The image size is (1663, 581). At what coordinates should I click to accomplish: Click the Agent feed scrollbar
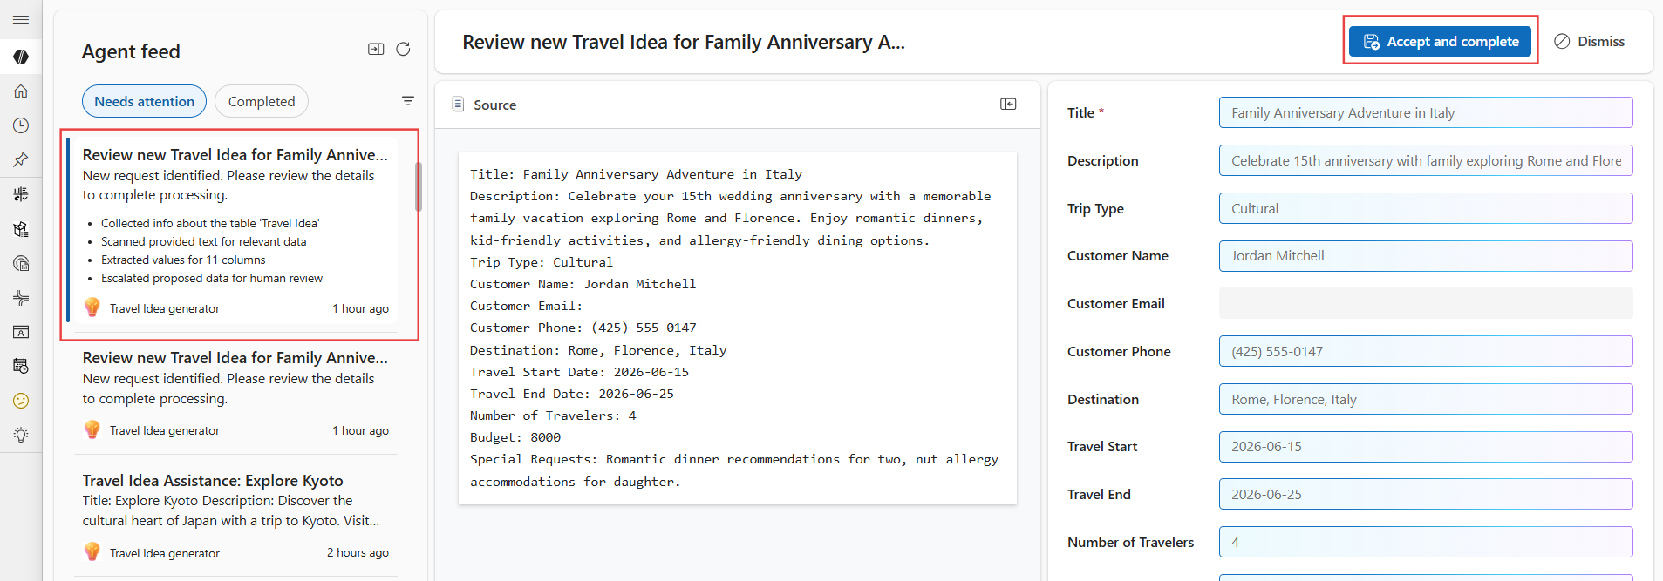pyautogui.click(x=419, y=187)
